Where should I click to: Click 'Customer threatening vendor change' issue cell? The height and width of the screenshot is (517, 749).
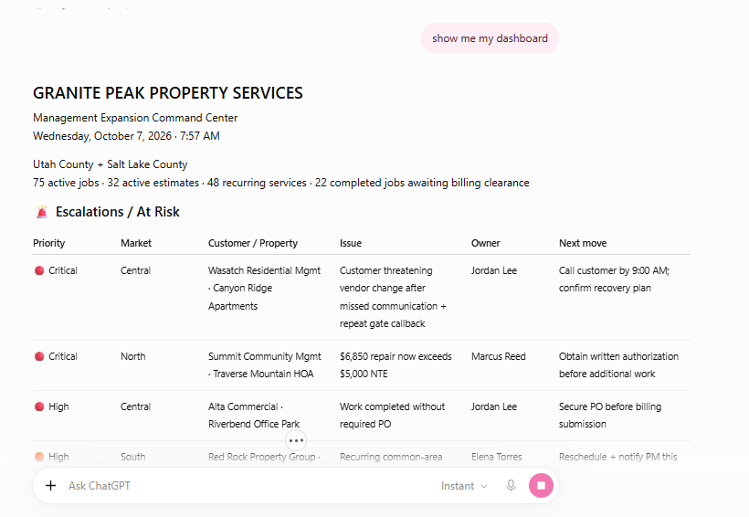[x=393, y=297]
